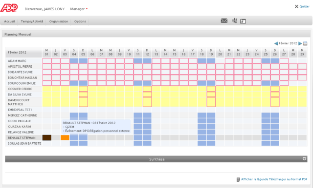Image resolution: width=313 pixels, height=188 pixels.
Task: Open the organization chart icon
Action: (x=235, y=20)
